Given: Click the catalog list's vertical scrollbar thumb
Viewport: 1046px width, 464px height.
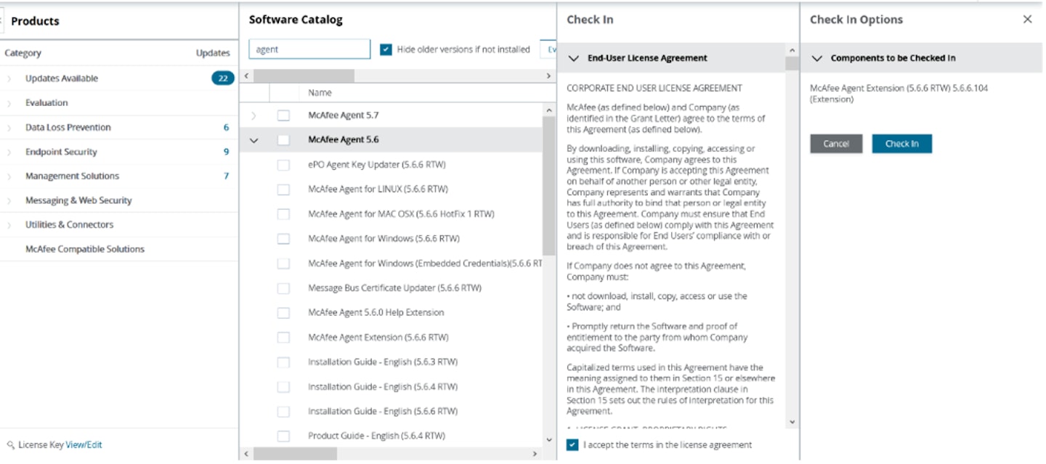Looking at the screenshot, I should point(548,185).
